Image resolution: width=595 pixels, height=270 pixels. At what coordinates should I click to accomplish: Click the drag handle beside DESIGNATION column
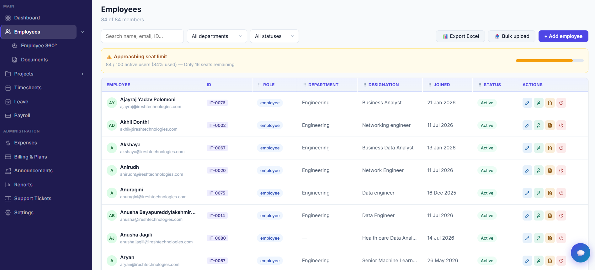click(365, 85)
